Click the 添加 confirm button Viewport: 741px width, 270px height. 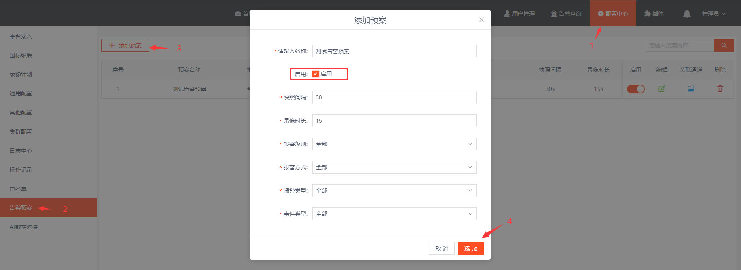pyautogui.click(x=471, y=249)
